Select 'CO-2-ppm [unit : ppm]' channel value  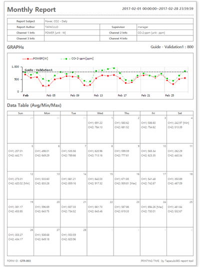coord(151,32)
